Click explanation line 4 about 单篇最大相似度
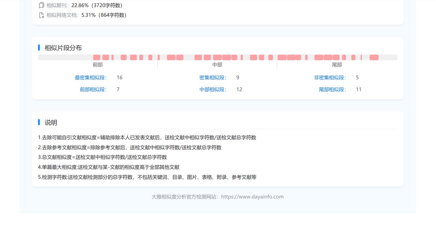 tap(109, 167)
